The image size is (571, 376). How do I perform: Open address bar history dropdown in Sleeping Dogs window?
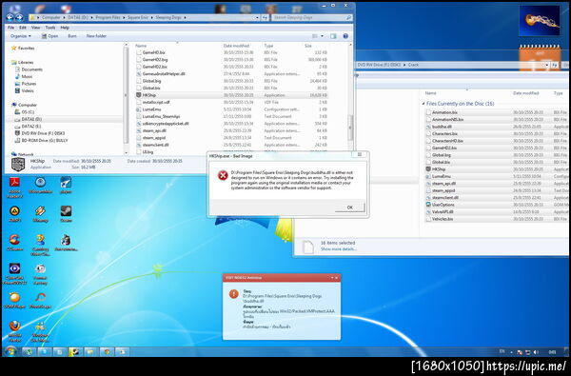257,17
